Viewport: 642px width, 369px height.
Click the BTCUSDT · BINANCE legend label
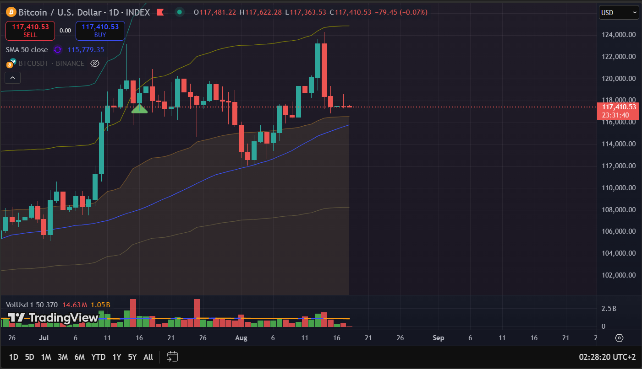[x=51, y=64]
